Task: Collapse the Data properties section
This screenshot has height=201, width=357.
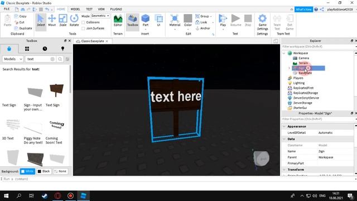Action: click(284, 139)
